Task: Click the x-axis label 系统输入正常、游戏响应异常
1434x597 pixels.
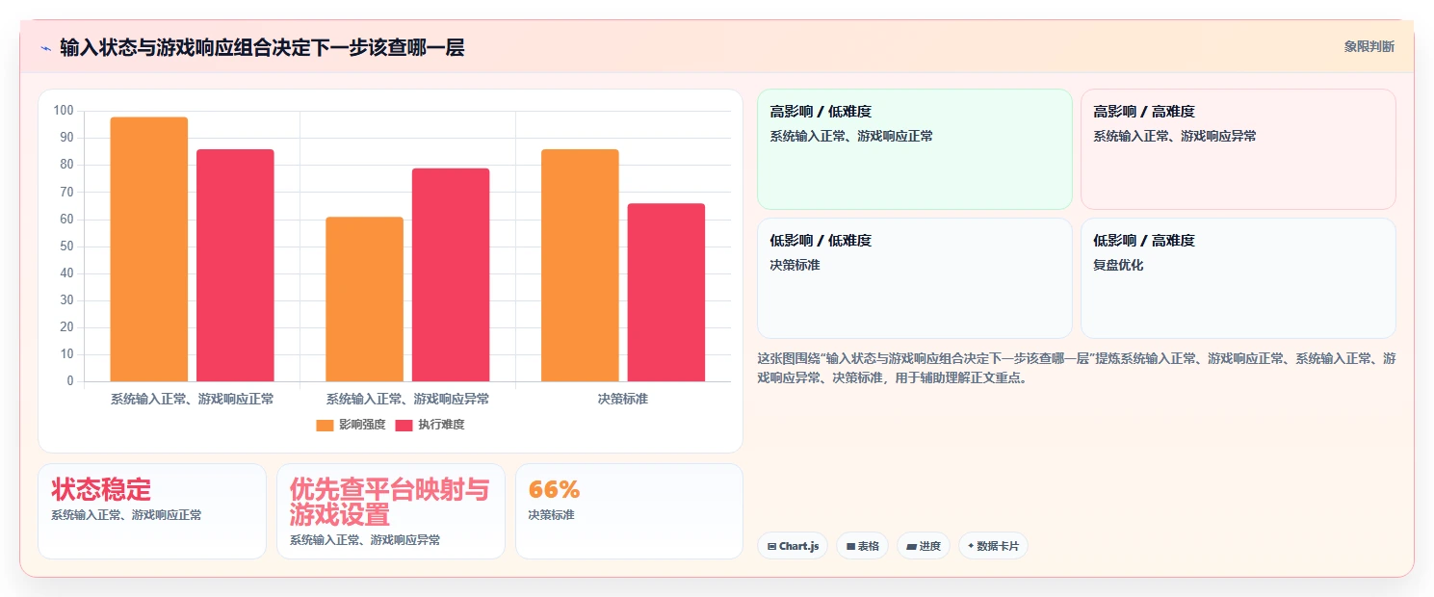Action: point(407,399)
